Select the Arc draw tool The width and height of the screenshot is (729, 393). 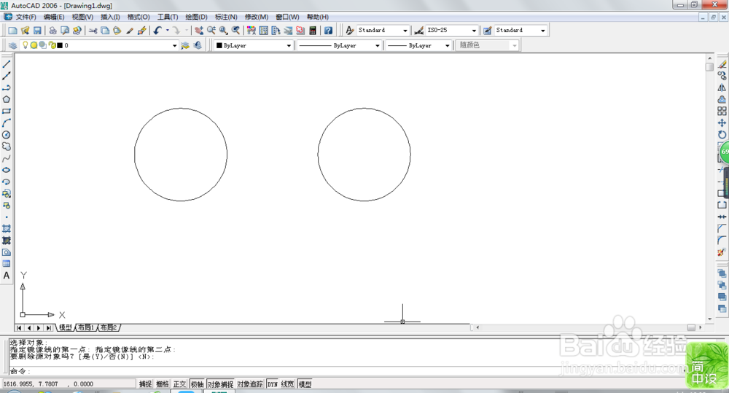tap(7, 122)
